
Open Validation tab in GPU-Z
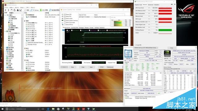tap(157, 5)
